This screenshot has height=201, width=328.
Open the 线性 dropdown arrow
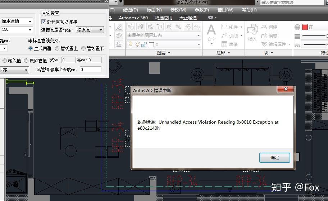coord(241,27)
